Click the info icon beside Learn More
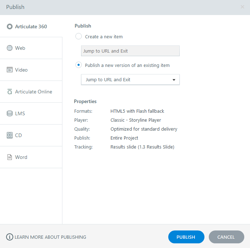 coord(10,237)
